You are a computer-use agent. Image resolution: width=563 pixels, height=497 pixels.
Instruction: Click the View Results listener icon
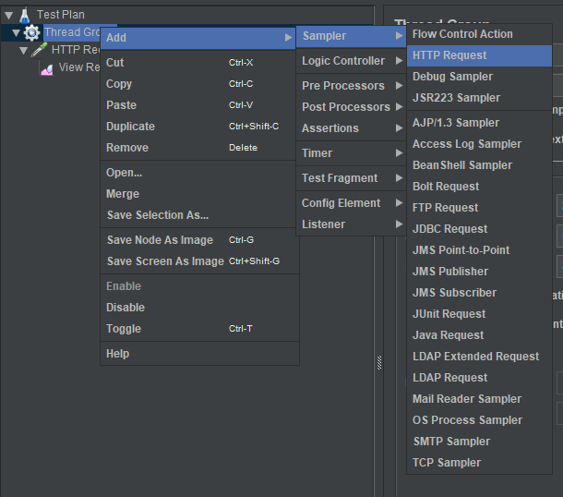coord(47,68)
